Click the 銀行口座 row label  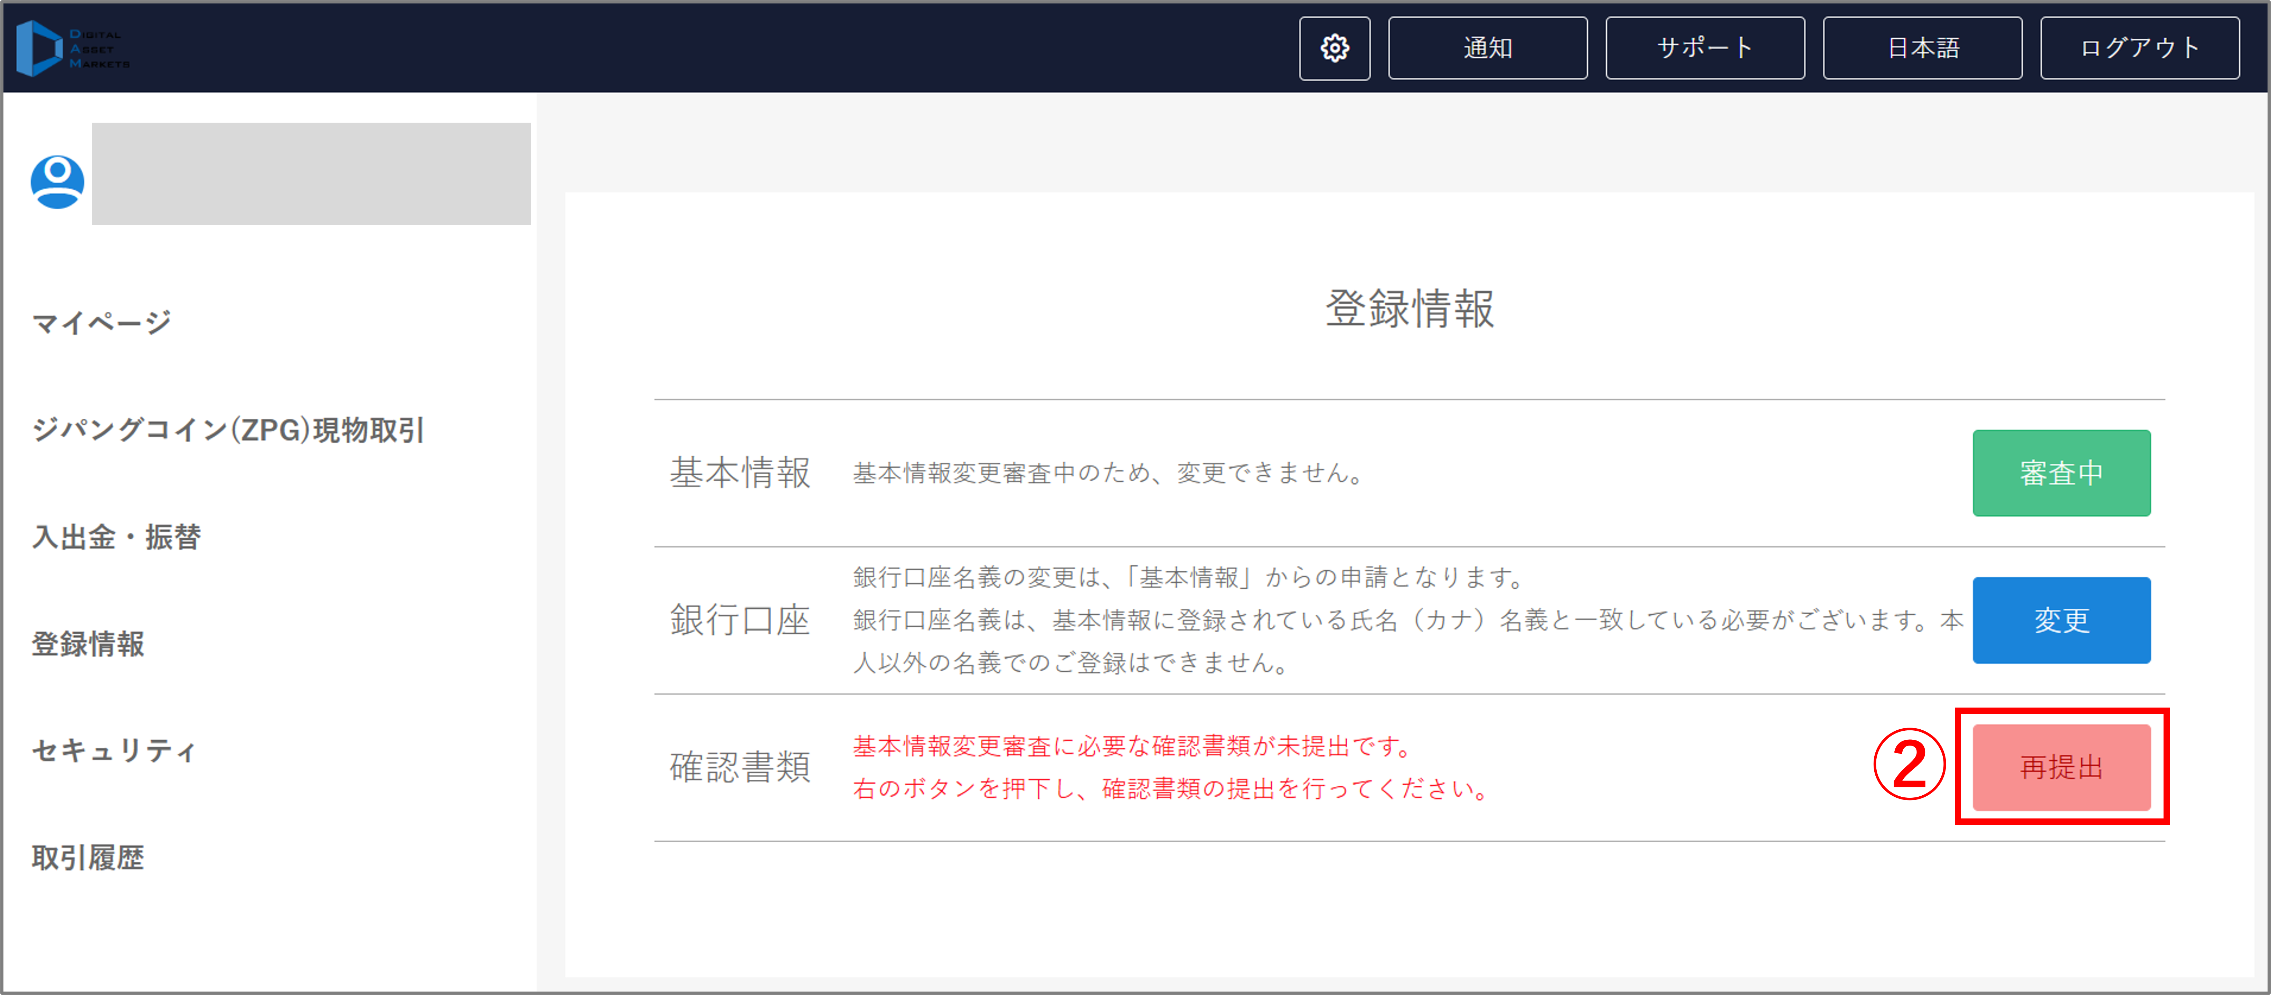pyautogui.click(x=739, y=620)
